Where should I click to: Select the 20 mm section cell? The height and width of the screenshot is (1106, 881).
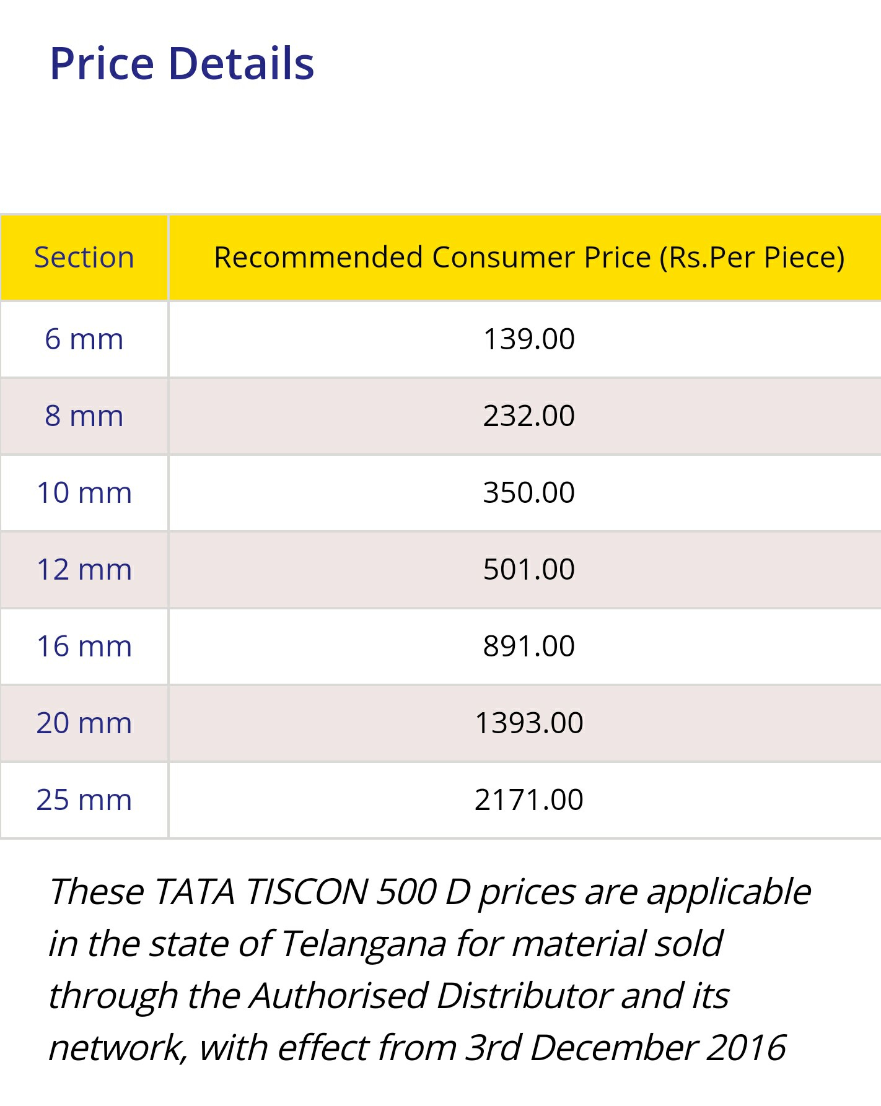[x=84, y=723]
